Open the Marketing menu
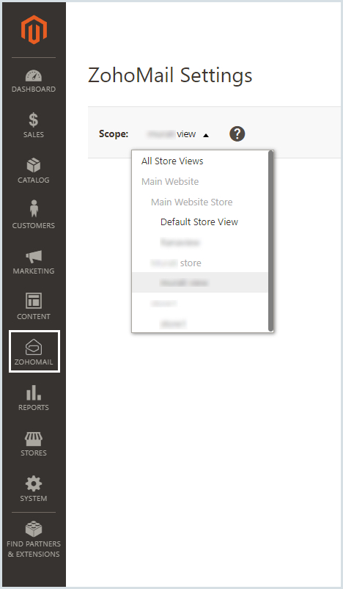Image resolution: width=343 pixels, height=589 pixels. [x=34, y=262]
